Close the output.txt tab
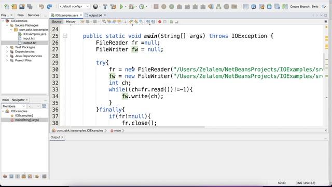This screenshot has width=332, height=187. (105, 15)
